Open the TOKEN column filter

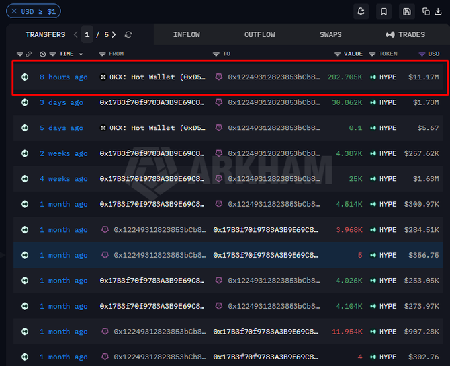(x=372, y=54)
